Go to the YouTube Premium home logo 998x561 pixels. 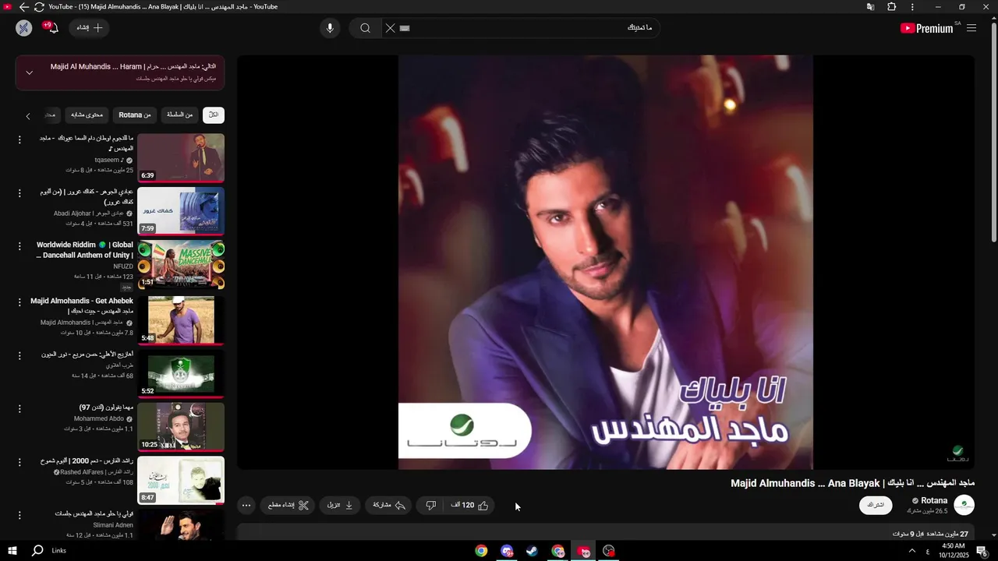pos(928,28)
